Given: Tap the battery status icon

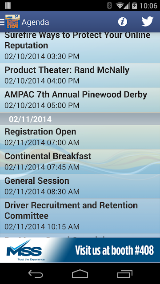Looking at the screenshot, I should coord(134,6).
